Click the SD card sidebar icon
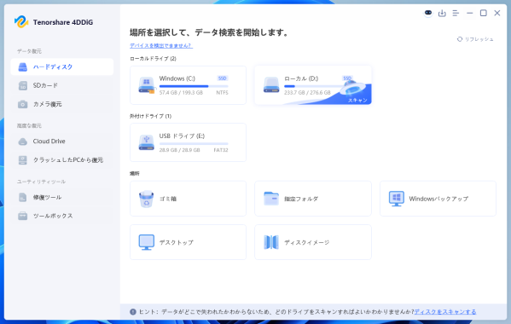Image resolution: width=511 pixels, height=324 pixels. (22, 85)
